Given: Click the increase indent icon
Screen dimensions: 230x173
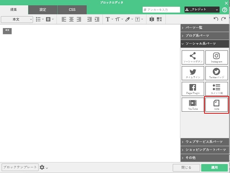Looking at the screenshot, I should tap(97, 19).
